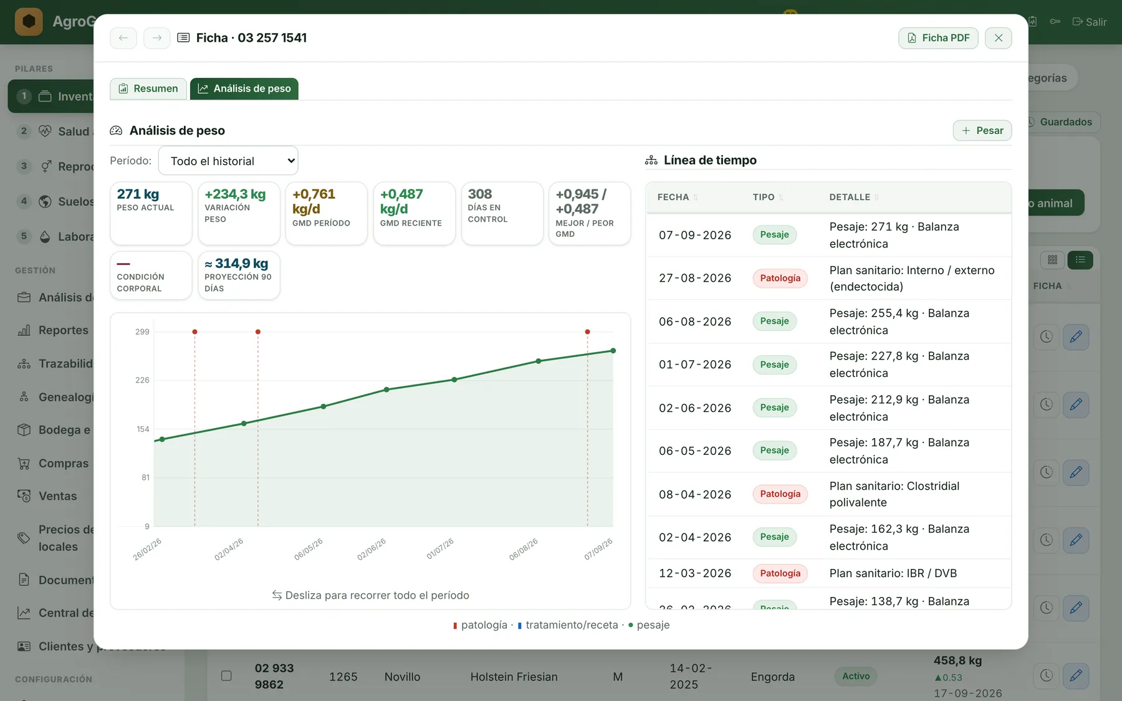This screenshot has height=701, width=1122.
Task: Click the Documentos file icon in the sidebar
Action: (x=24, y=580)
